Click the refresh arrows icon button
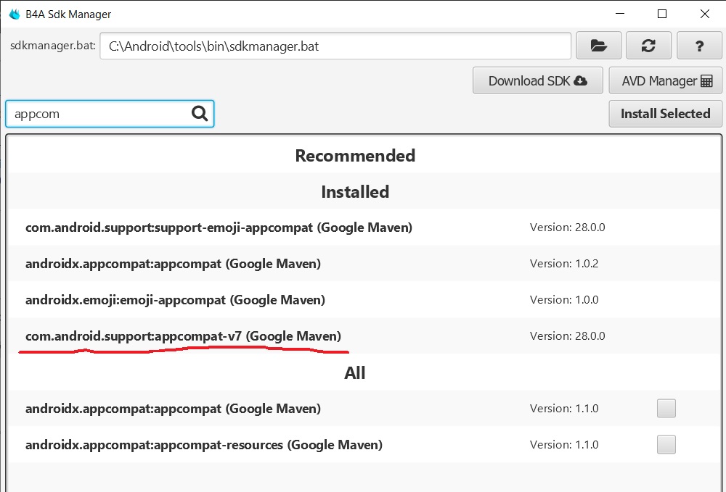 pyautogui.click(x=649, y=46)
